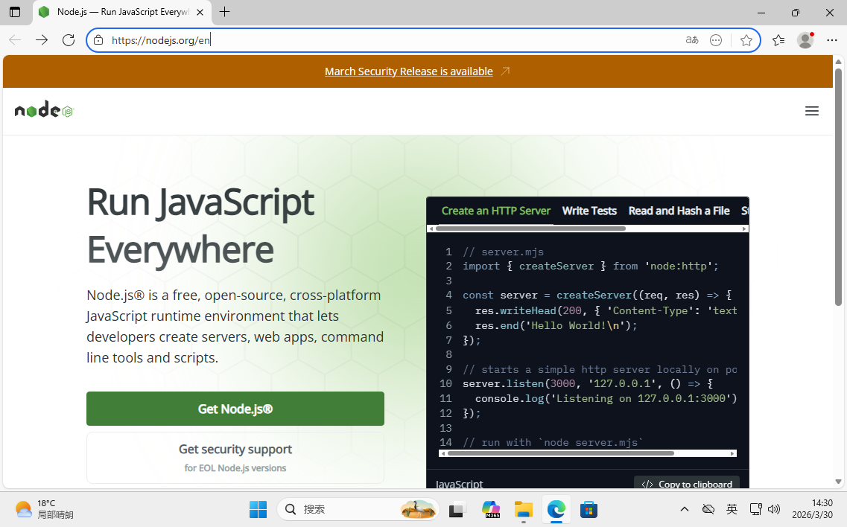View site information lock icon
The height and width of the screenshot is (527, 847).
point(98,40)
